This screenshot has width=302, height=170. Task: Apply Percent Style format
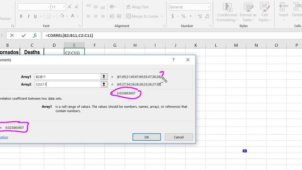point(184,17)
